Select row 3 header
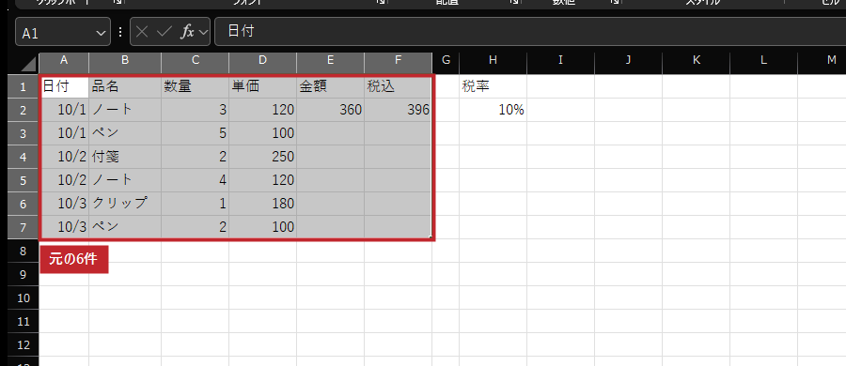Viewport: 846px width, 366px height. 23,133
